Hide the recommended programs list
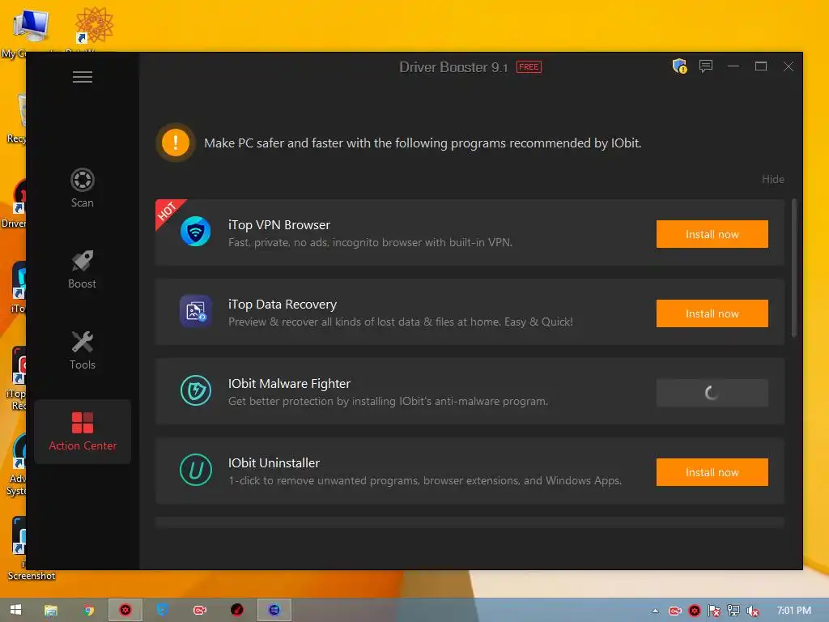This screenshot has width=829, height=622. tap(772, 179)
